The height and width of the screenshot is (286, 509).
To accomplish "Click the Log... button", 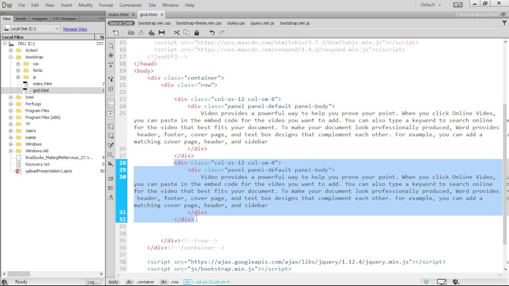I will click(x=93, y=282).
